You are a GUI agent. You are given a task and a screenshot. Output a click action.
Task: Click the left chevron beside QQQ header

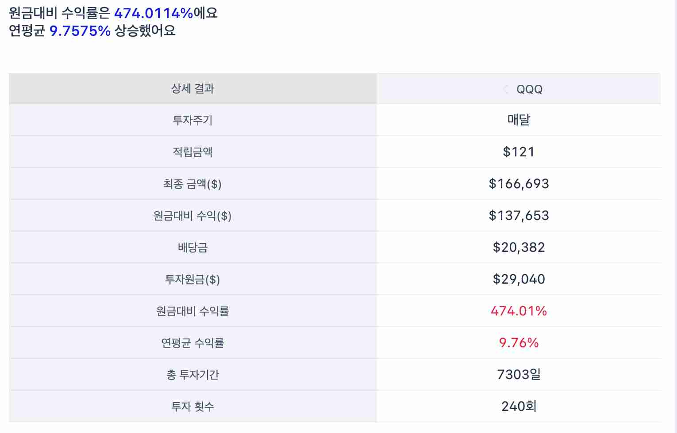tap(506, 89)
